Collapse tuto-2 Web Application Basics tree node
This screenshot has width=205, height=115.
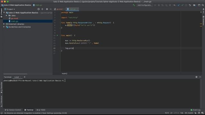click(x=4, y=13)
